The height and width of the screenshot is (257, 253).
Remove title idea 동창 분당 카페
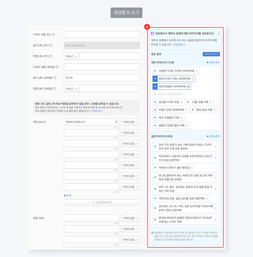[215, 110]
